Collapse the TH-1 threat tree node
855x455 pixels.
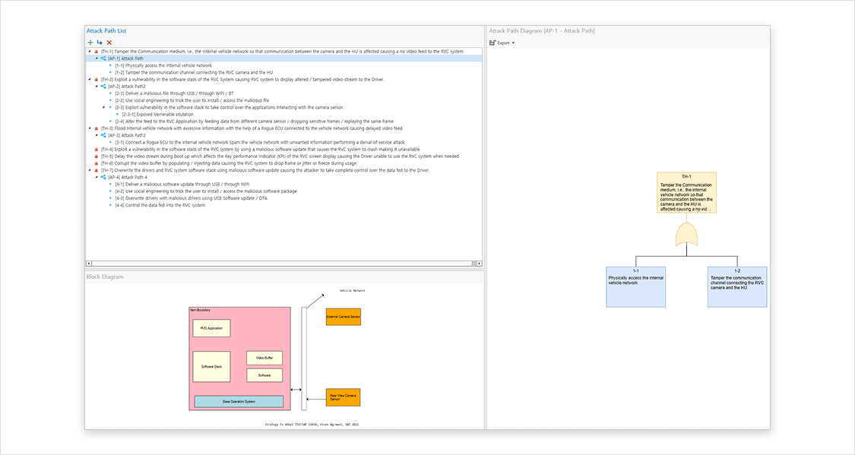click(90, 52)
